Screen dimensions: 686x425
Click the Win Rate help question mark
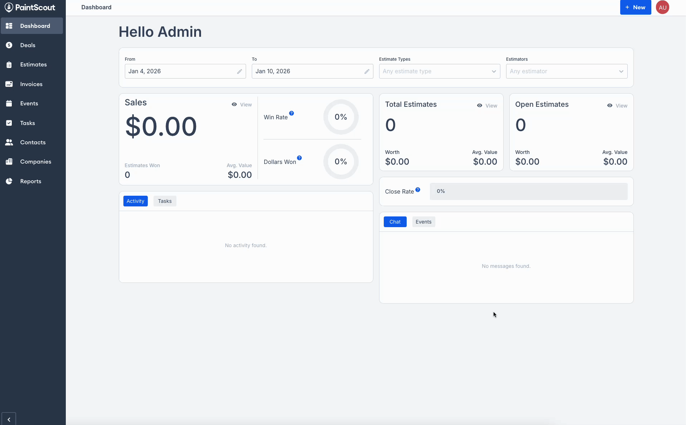point(291,113)
